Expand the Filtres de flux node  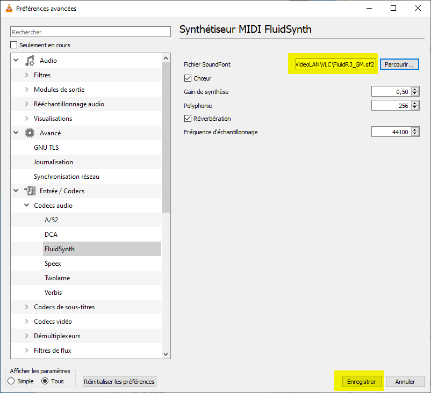27,351
